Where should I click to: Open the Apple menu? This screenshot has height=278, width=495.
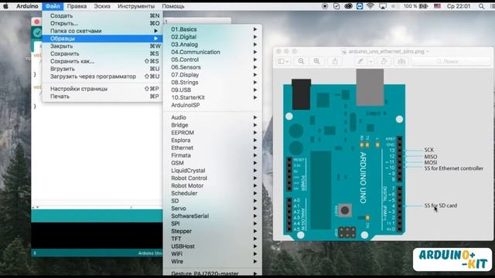point(5,6)
